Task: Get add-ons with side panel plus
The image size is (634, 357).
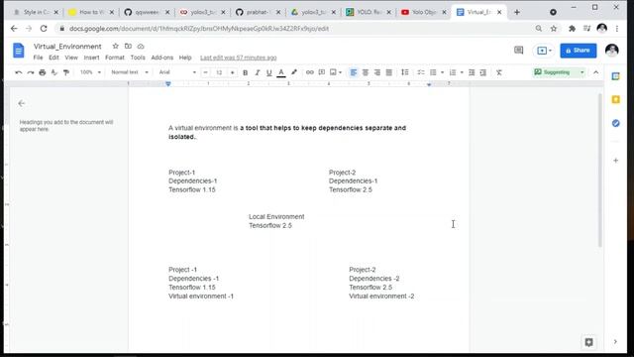Action: tap(615, 161)
